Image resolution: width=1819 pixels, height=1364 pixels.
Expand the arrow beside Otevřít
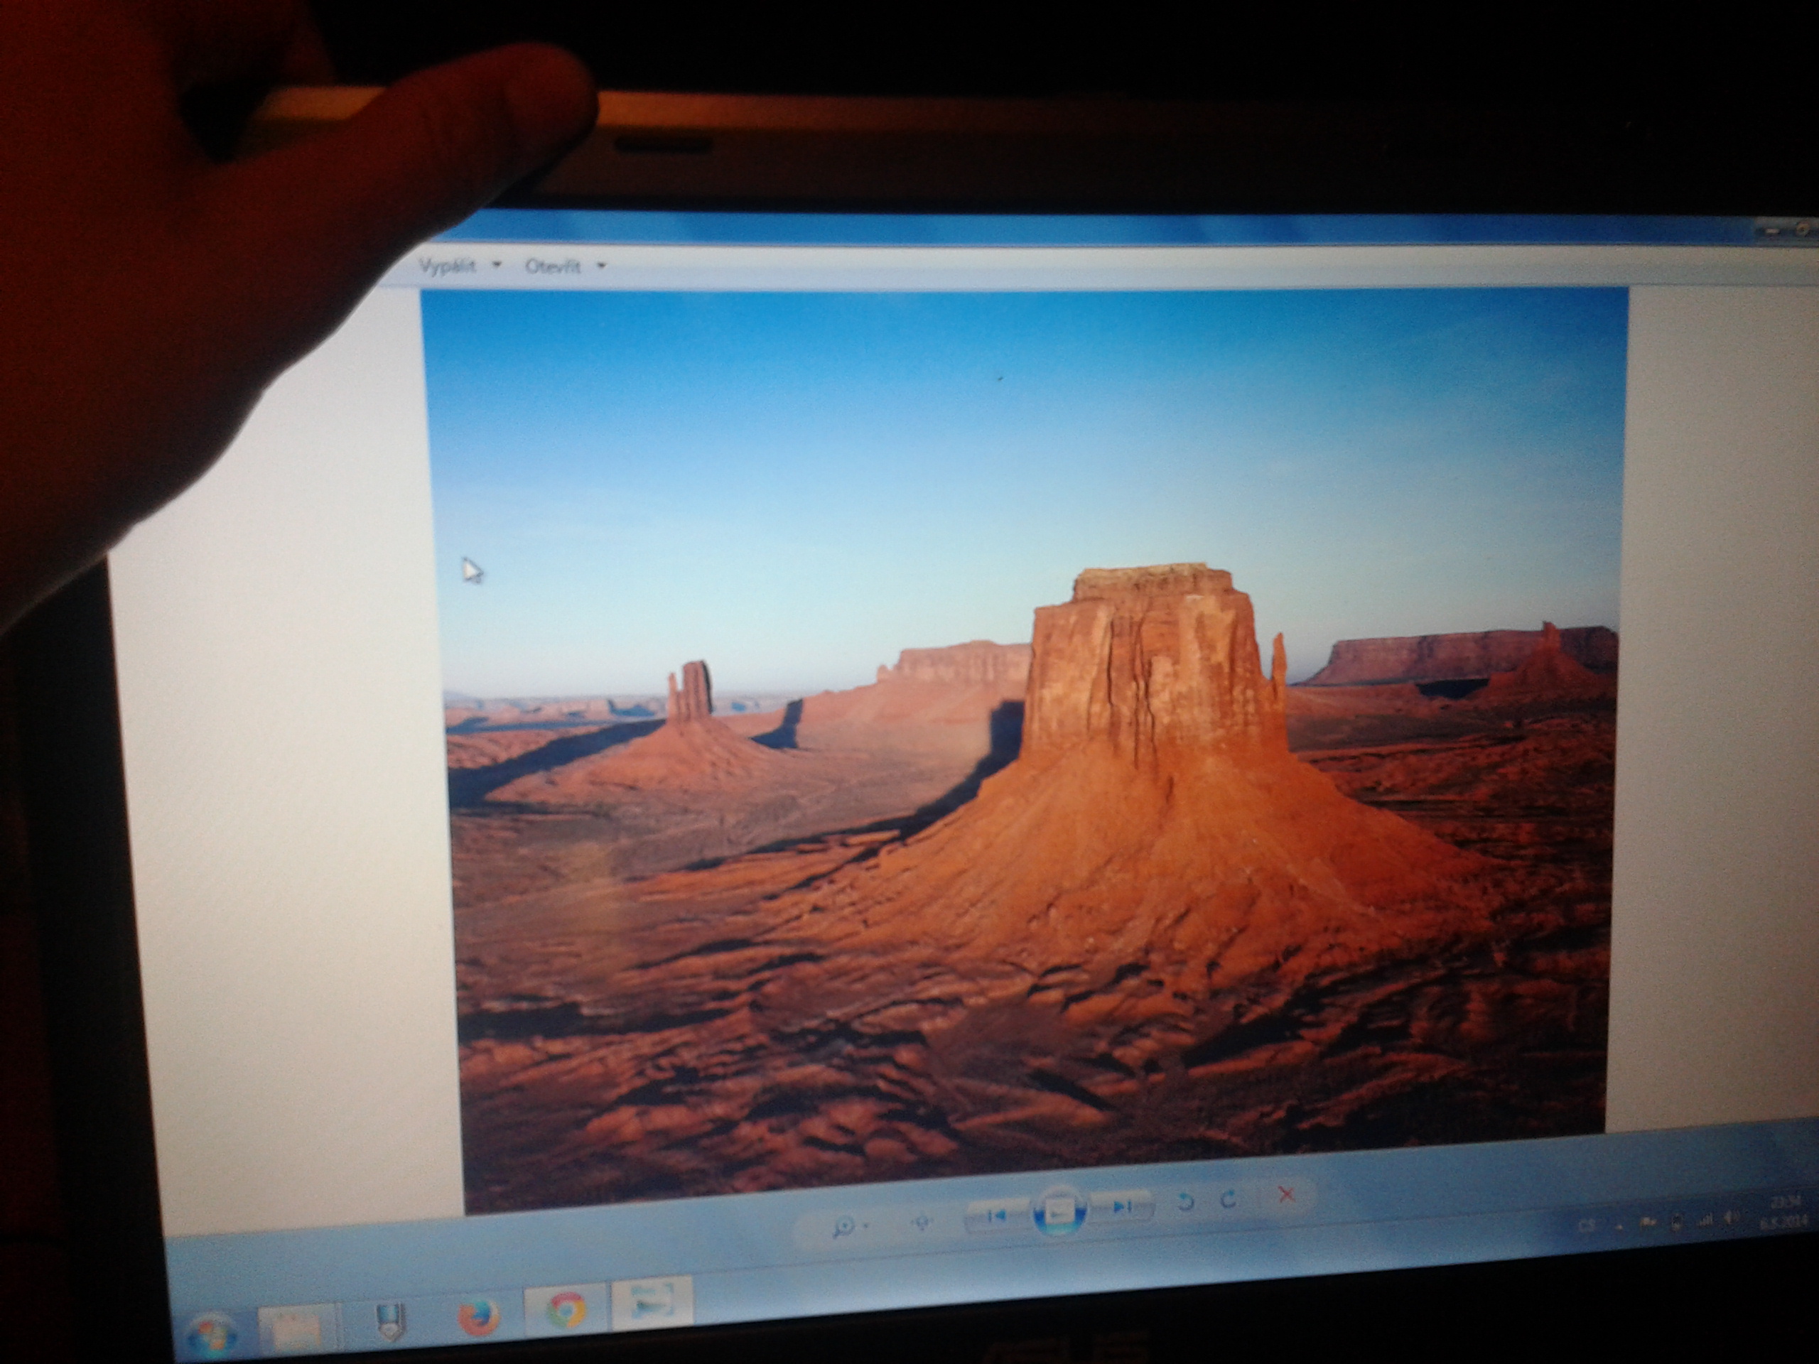point(601,265)
